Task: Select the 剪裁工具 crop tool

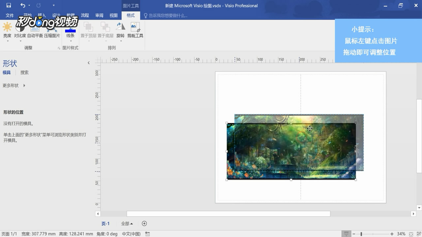Action: pyautogui.click(x=135, y=30)
